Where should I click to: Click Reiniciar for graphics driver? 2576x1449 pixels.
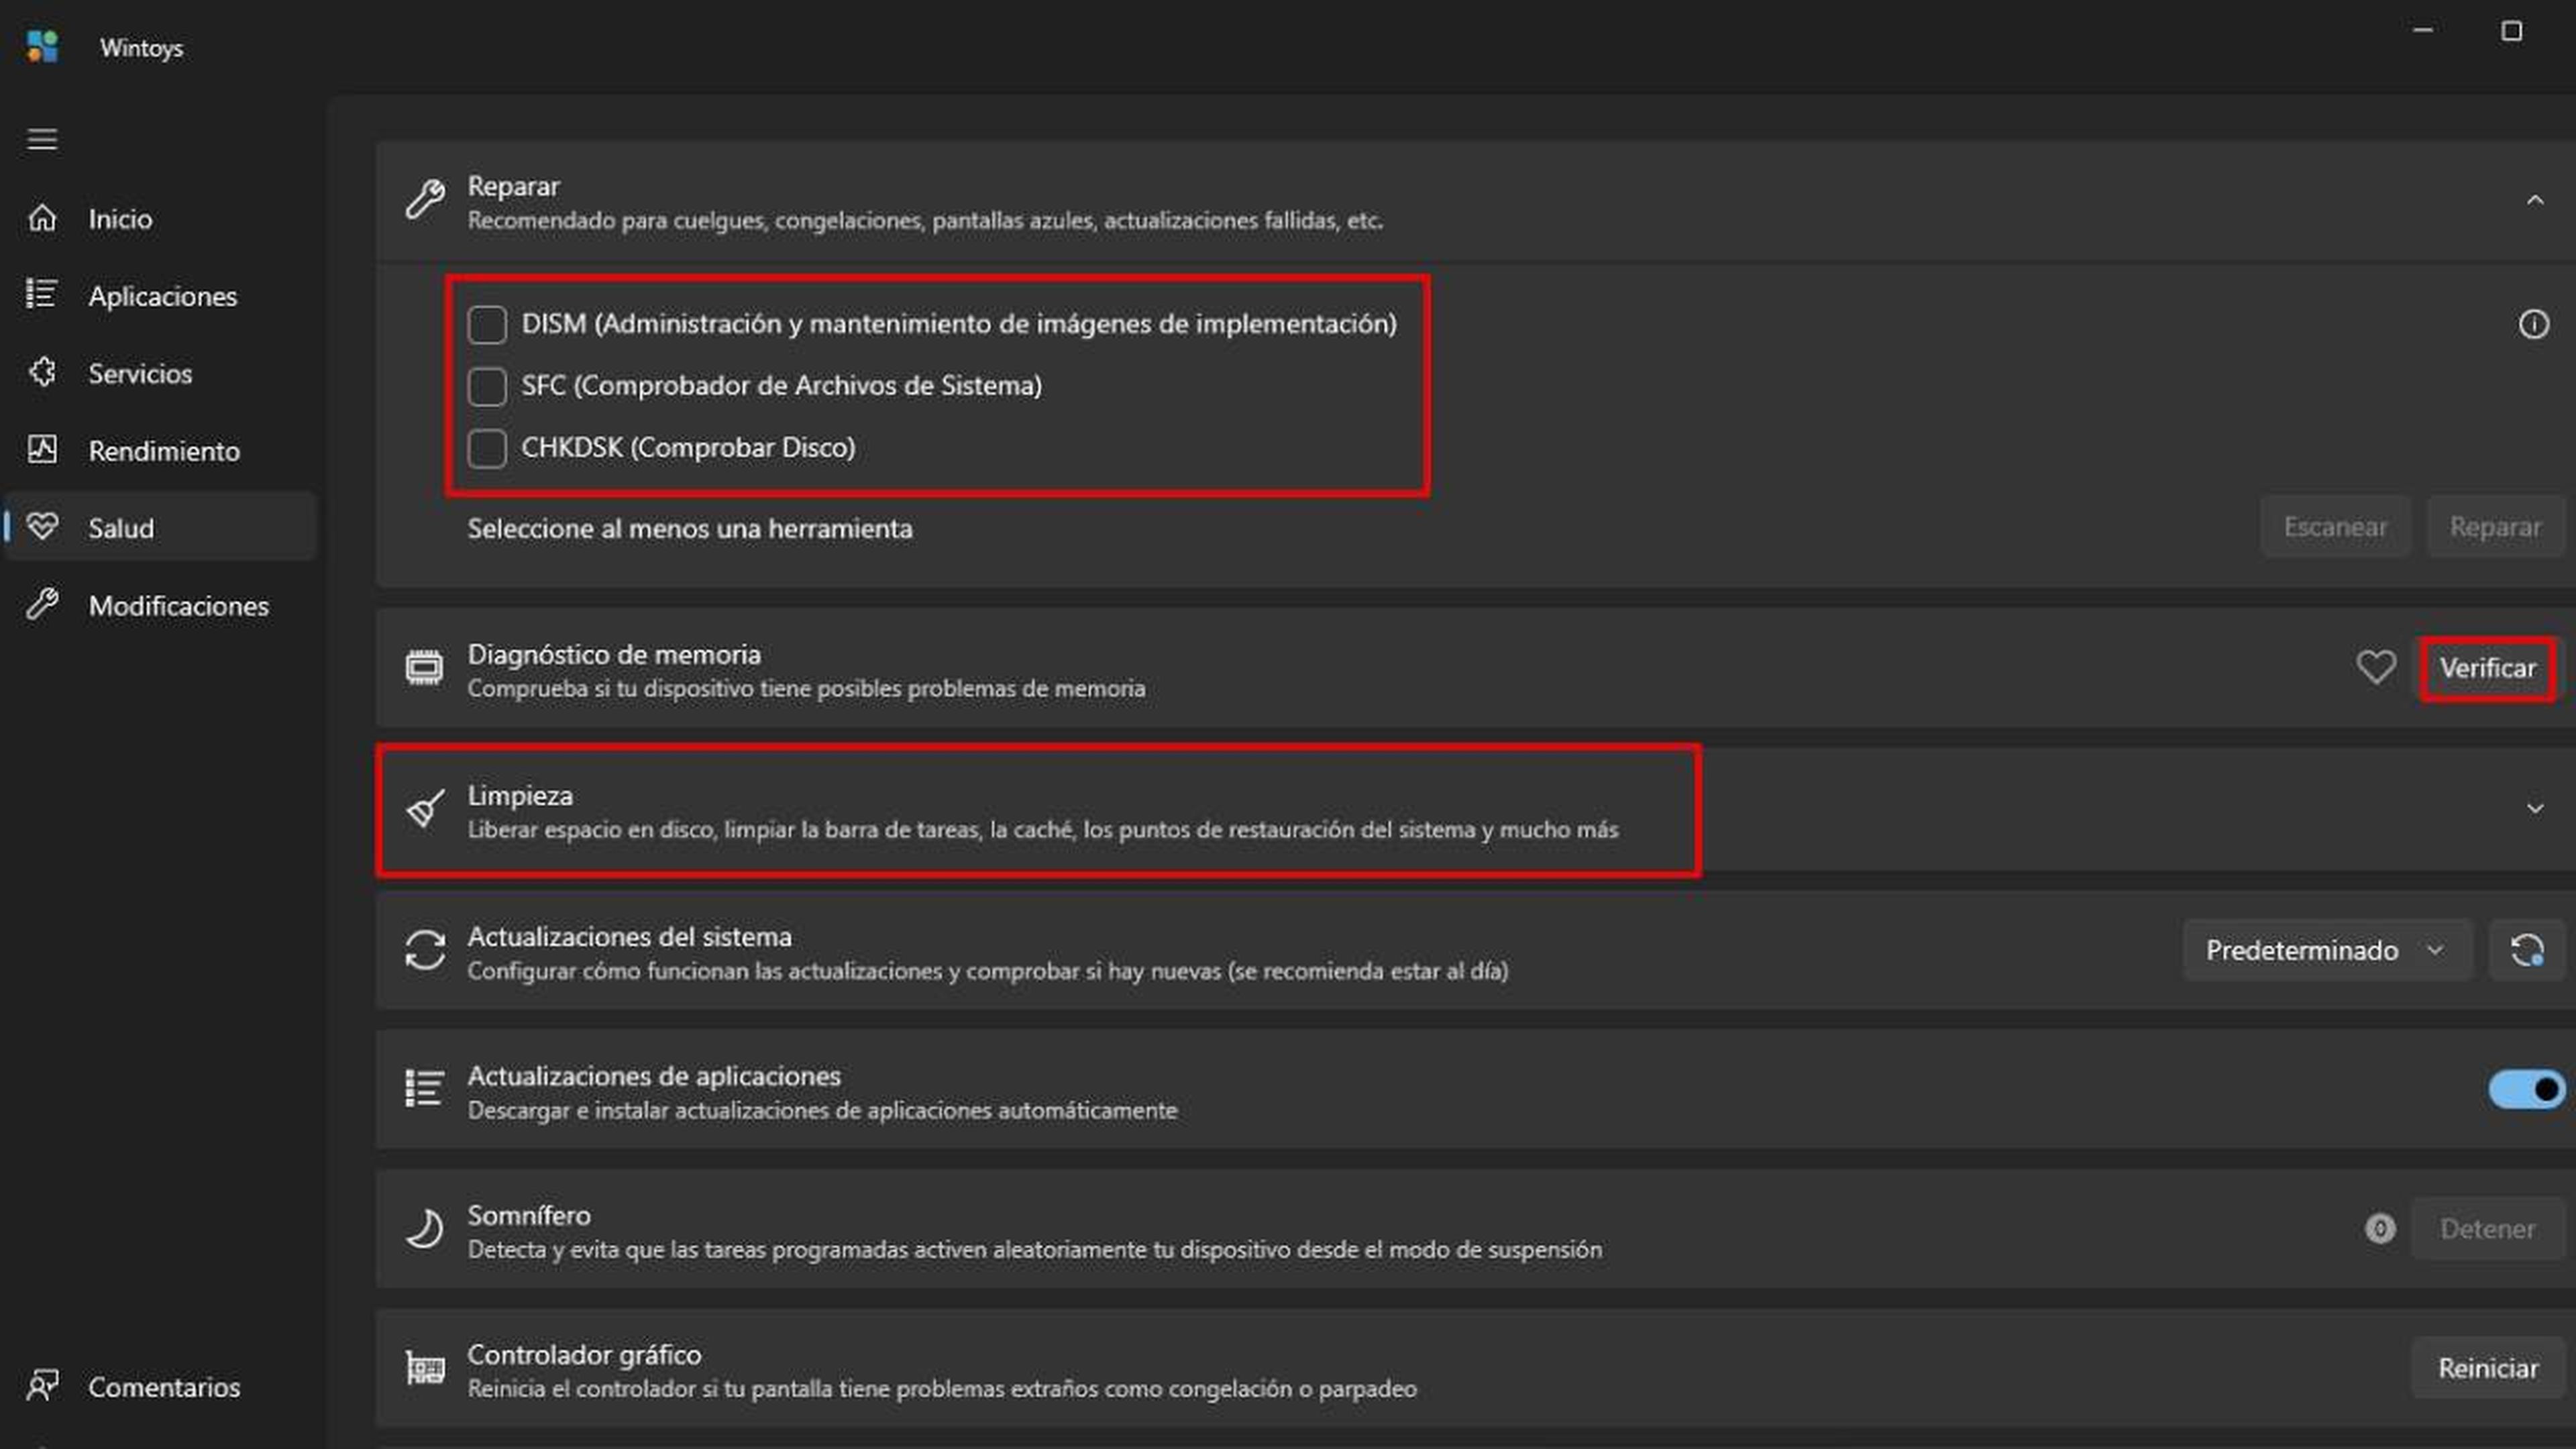coord(2488,1368)
